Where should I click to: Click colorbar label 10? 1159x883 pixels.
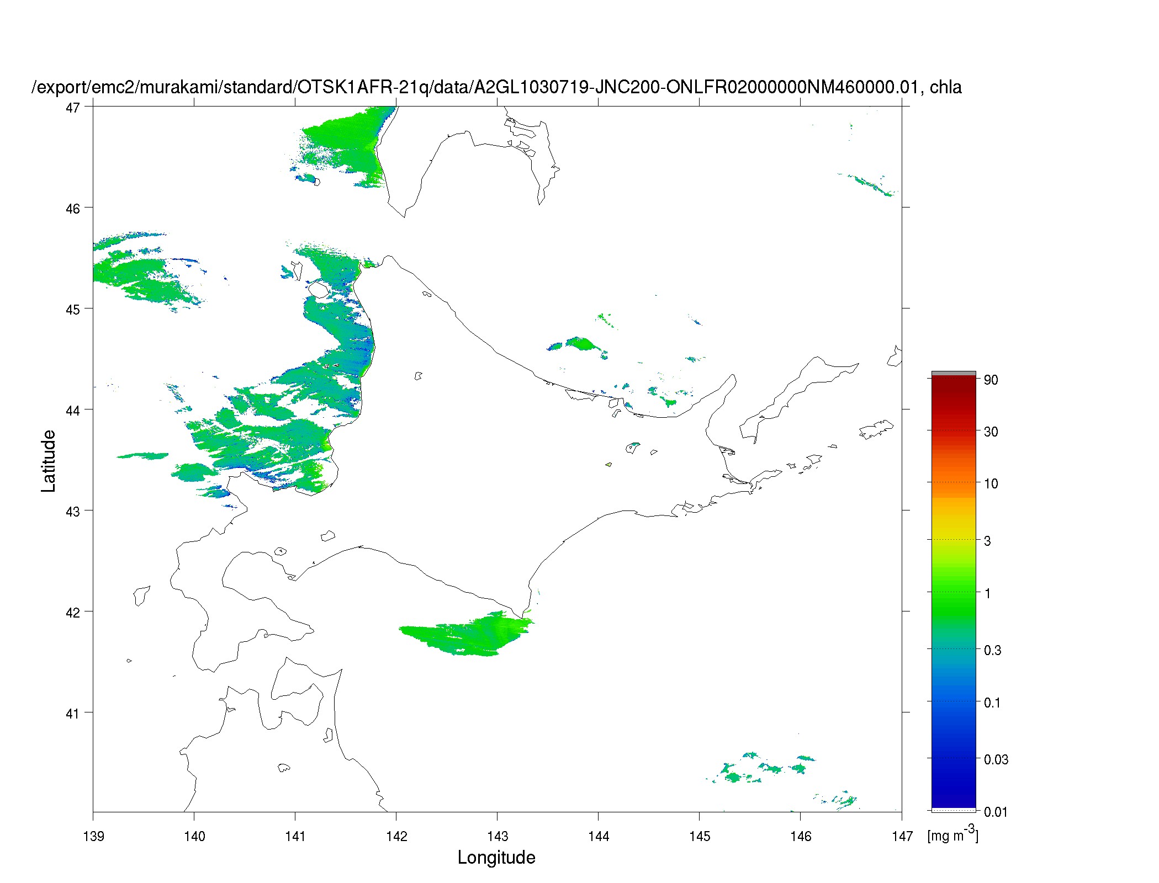[x=991, y=483]
